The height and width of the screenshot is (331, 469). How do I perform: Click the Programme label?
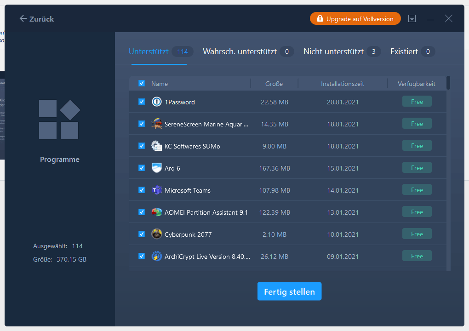[59, 160]
